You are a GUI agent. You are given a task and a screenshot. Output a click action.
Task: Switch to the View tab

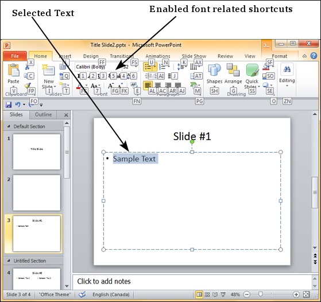pos(250,56)
